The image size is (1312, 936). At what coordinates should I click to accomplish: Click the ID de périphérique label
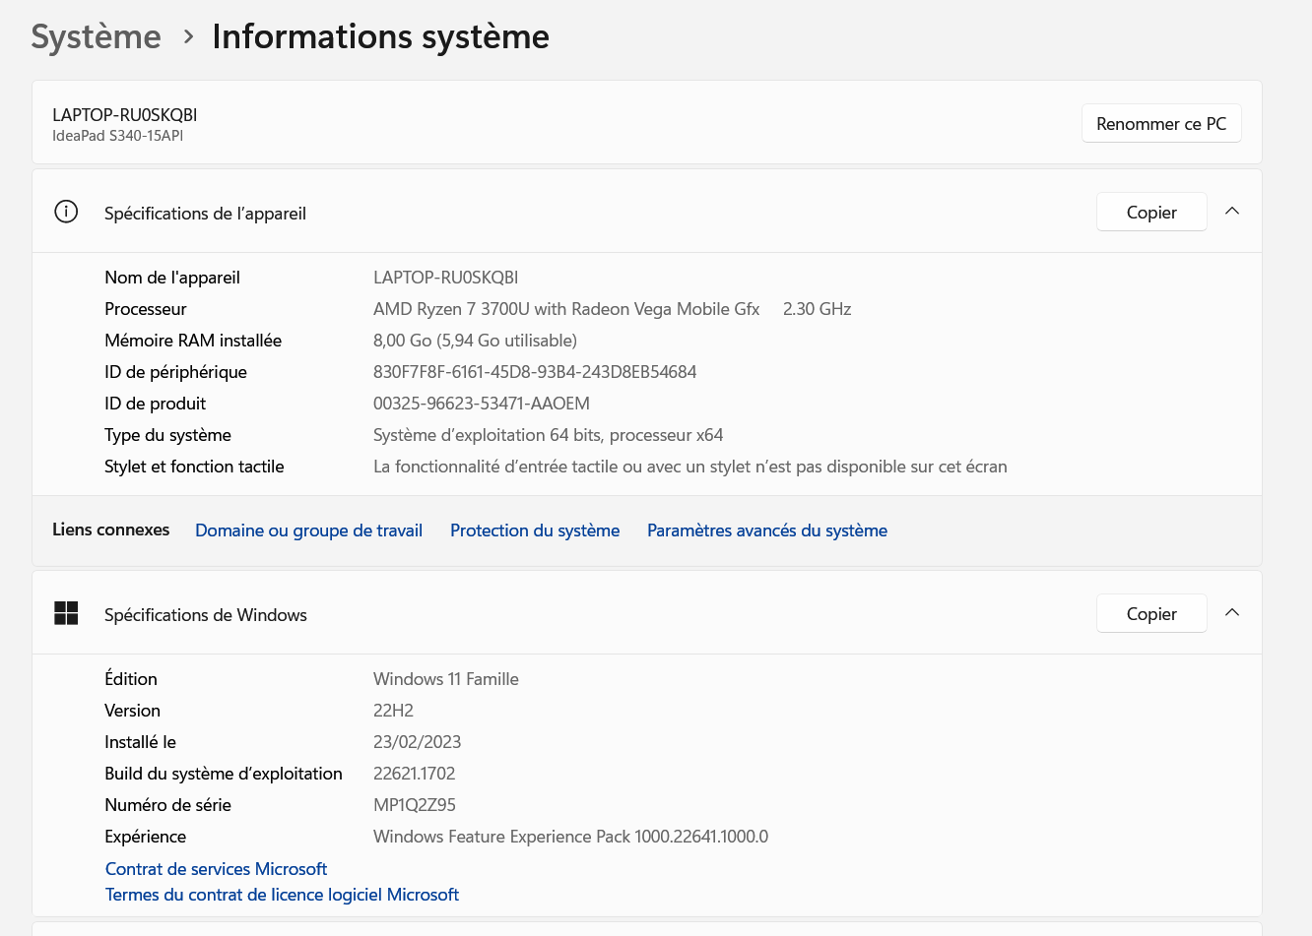[x=175, y=372]
